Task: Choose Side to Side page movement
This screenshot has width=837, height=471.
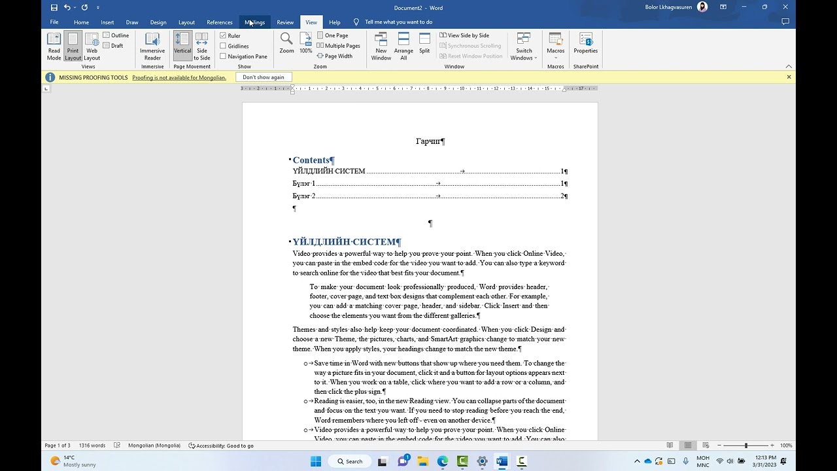Action: (201, 46)
